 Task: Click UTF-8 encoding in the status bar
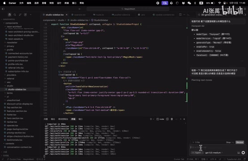213,159
